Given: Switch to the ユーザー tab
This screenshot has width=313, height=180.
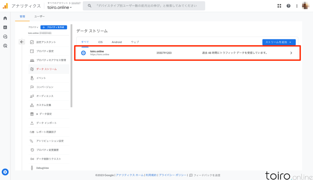Looking at the screenshot, I should 39,16.
